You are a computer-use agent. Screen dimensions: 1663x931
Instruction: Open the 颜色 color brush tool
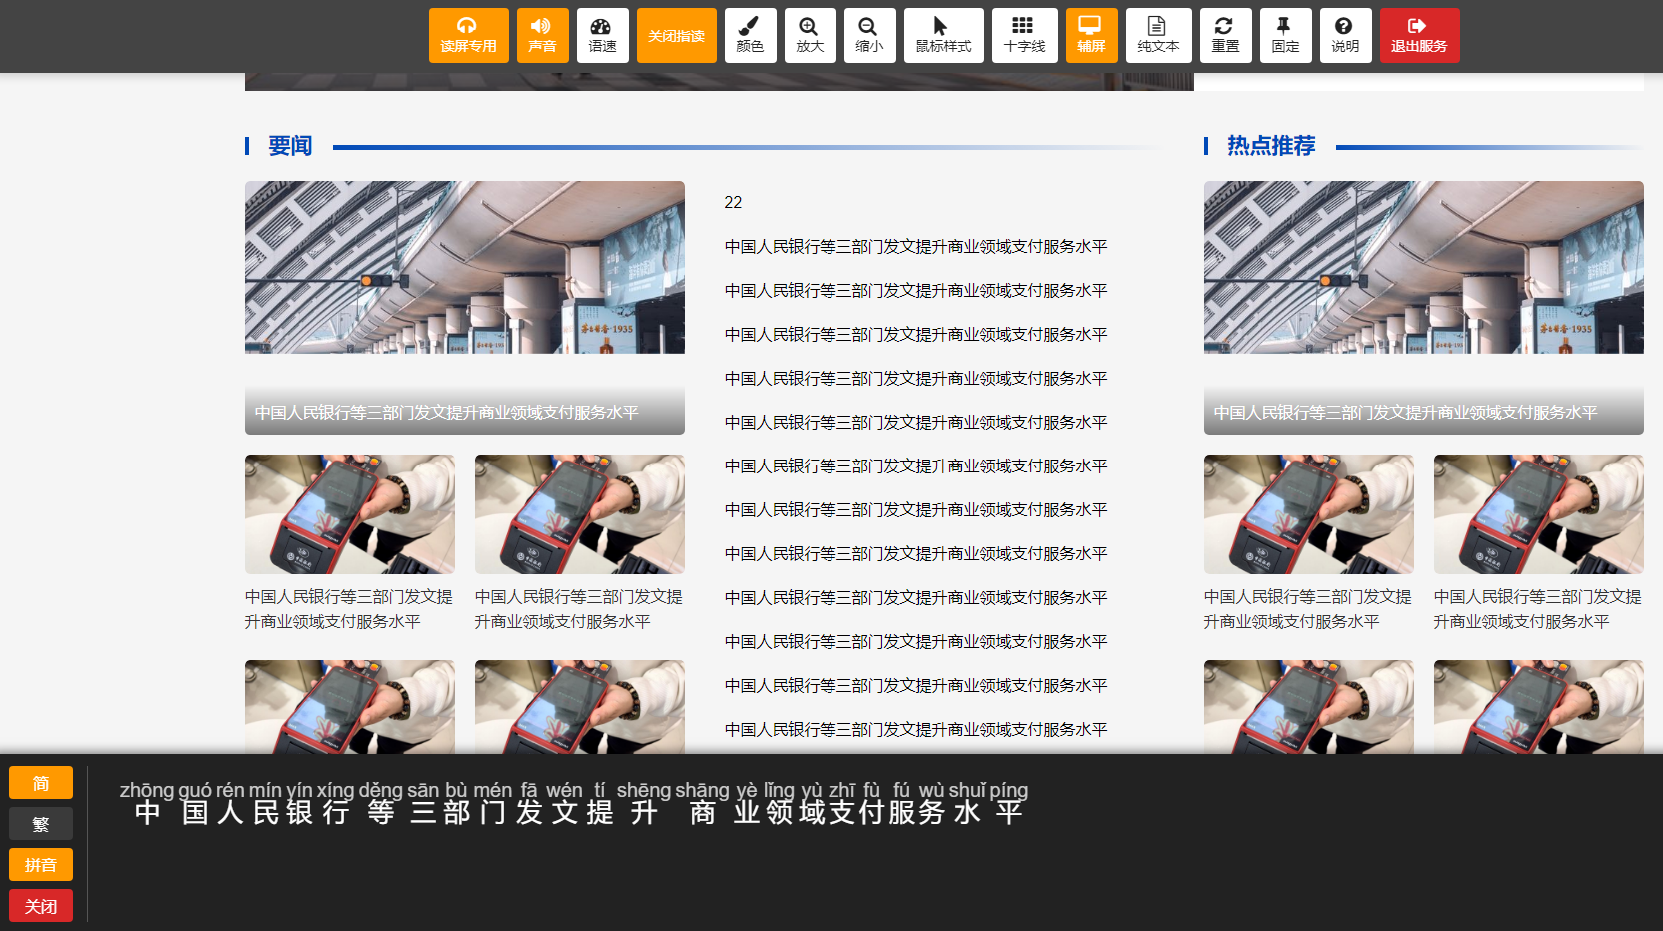coord(750,35)
